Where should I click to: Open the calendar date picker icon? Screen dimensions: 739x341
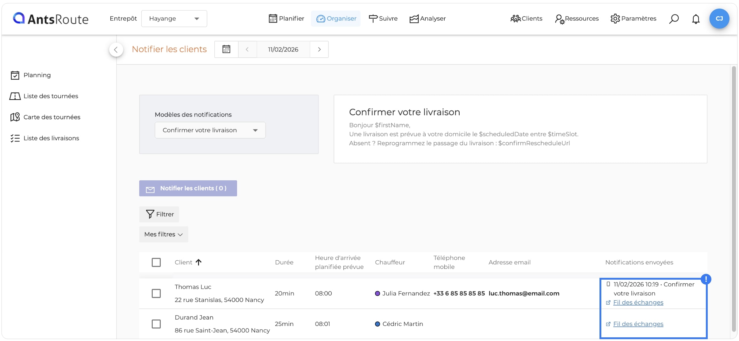point(226,49)
